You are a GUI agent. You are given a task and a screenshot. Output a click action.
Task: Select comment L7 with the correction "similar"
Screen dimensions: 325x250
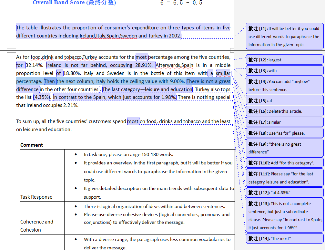285,122
